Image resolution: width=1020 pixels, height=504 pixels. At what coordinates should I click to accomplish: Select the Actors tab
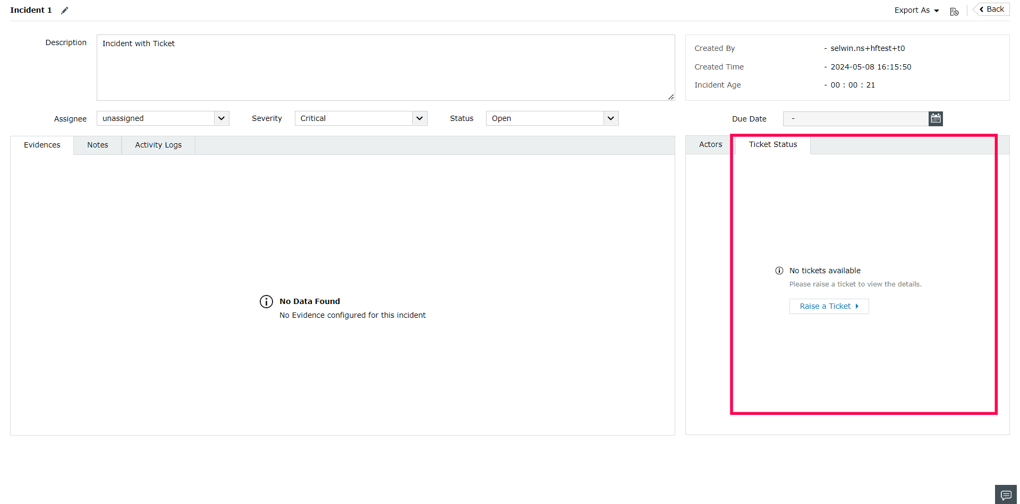pyautogui.click(x=710, y=144)
